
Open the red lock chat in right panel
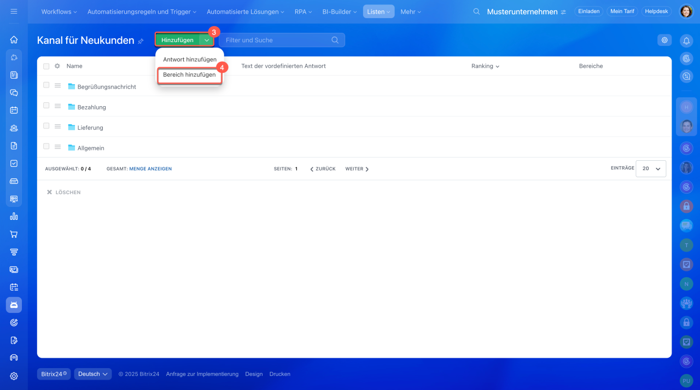[686, 206]
